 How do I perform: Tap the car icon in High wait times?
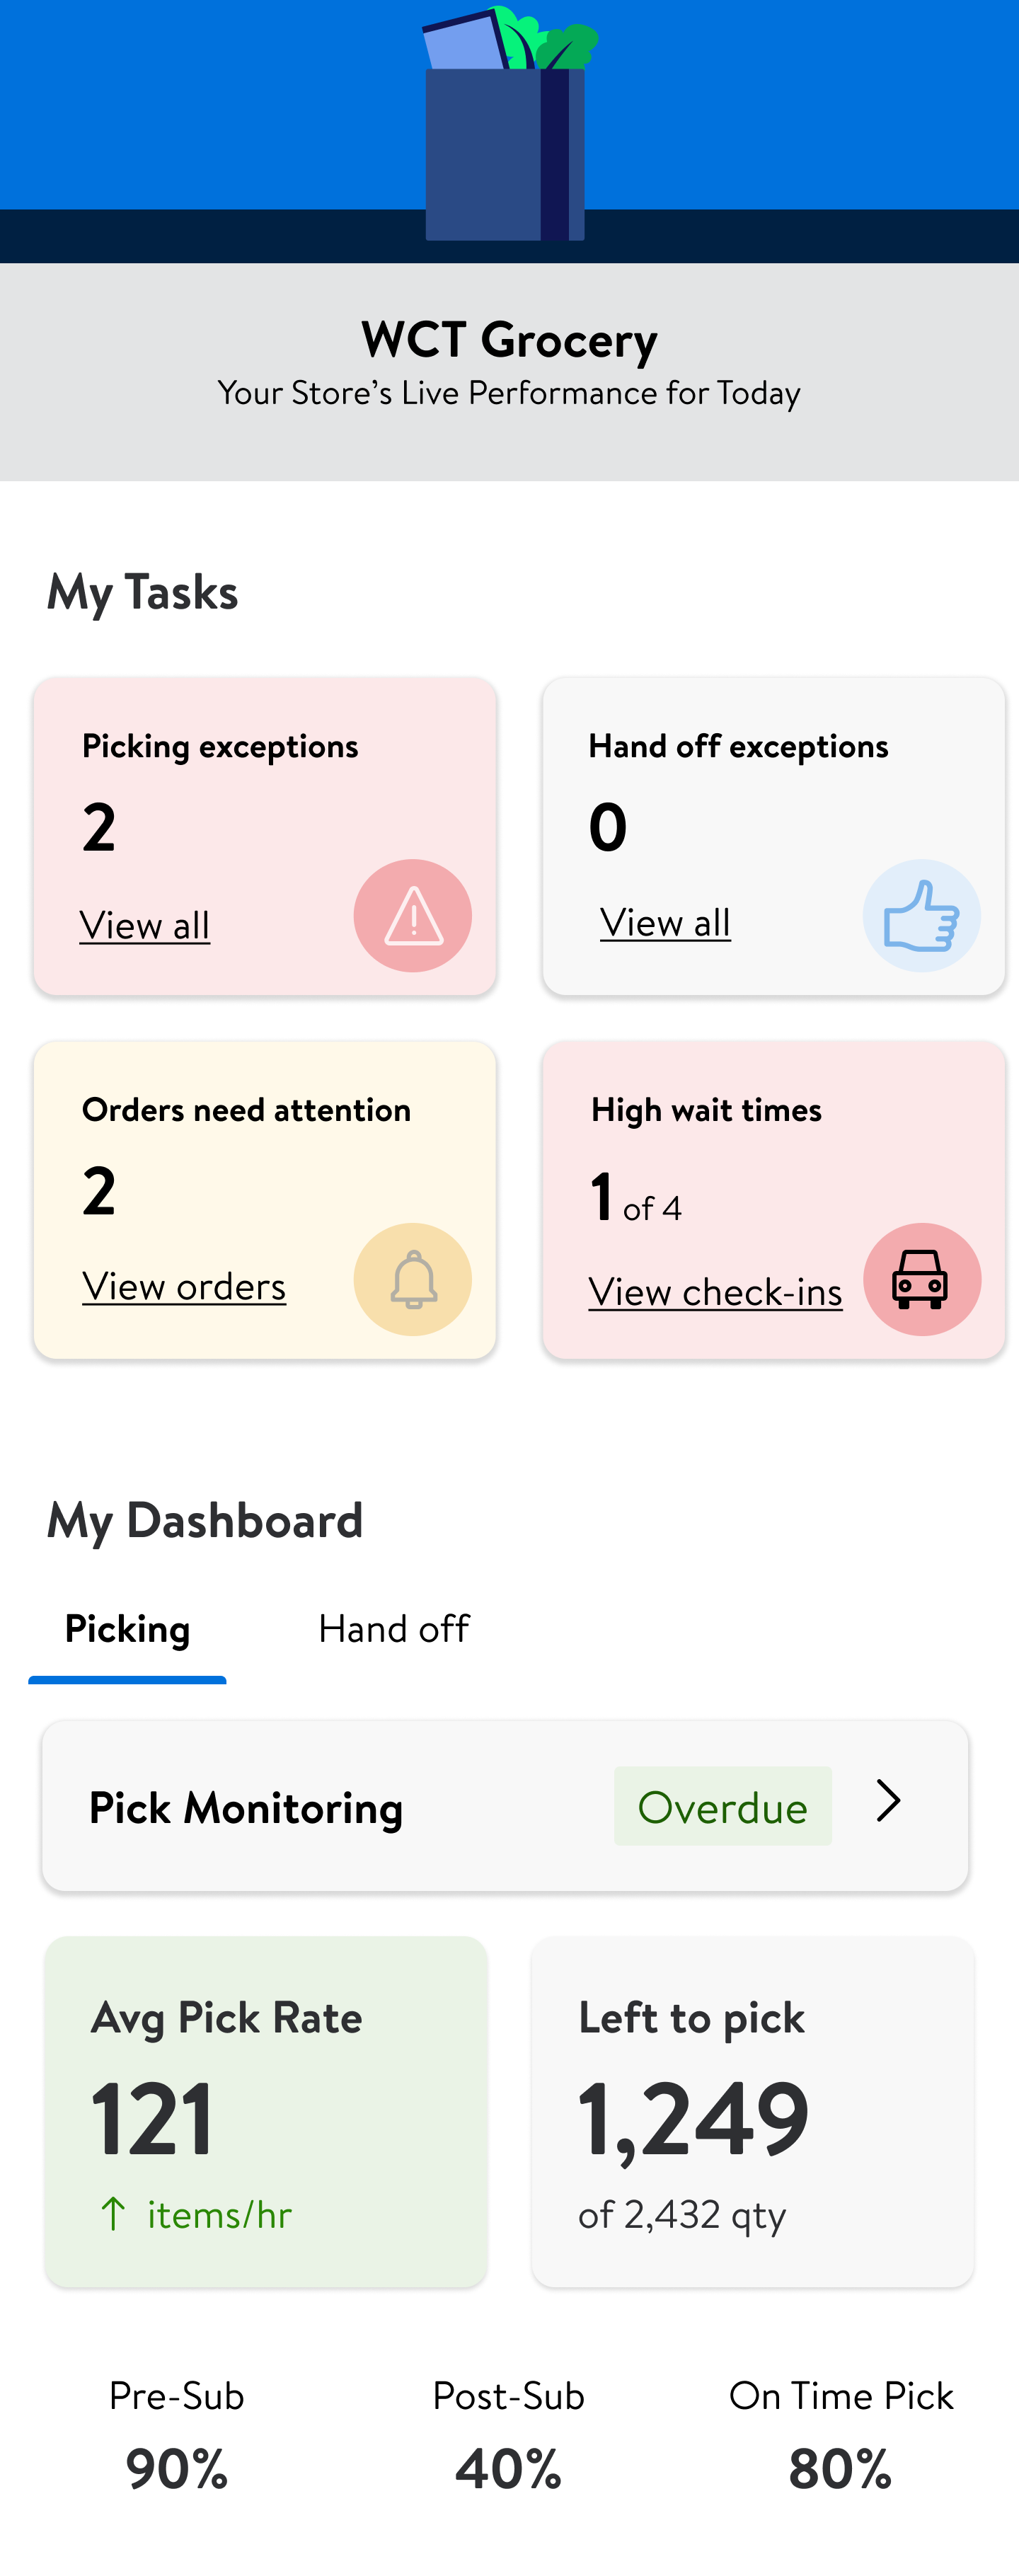coord(921,1279)
